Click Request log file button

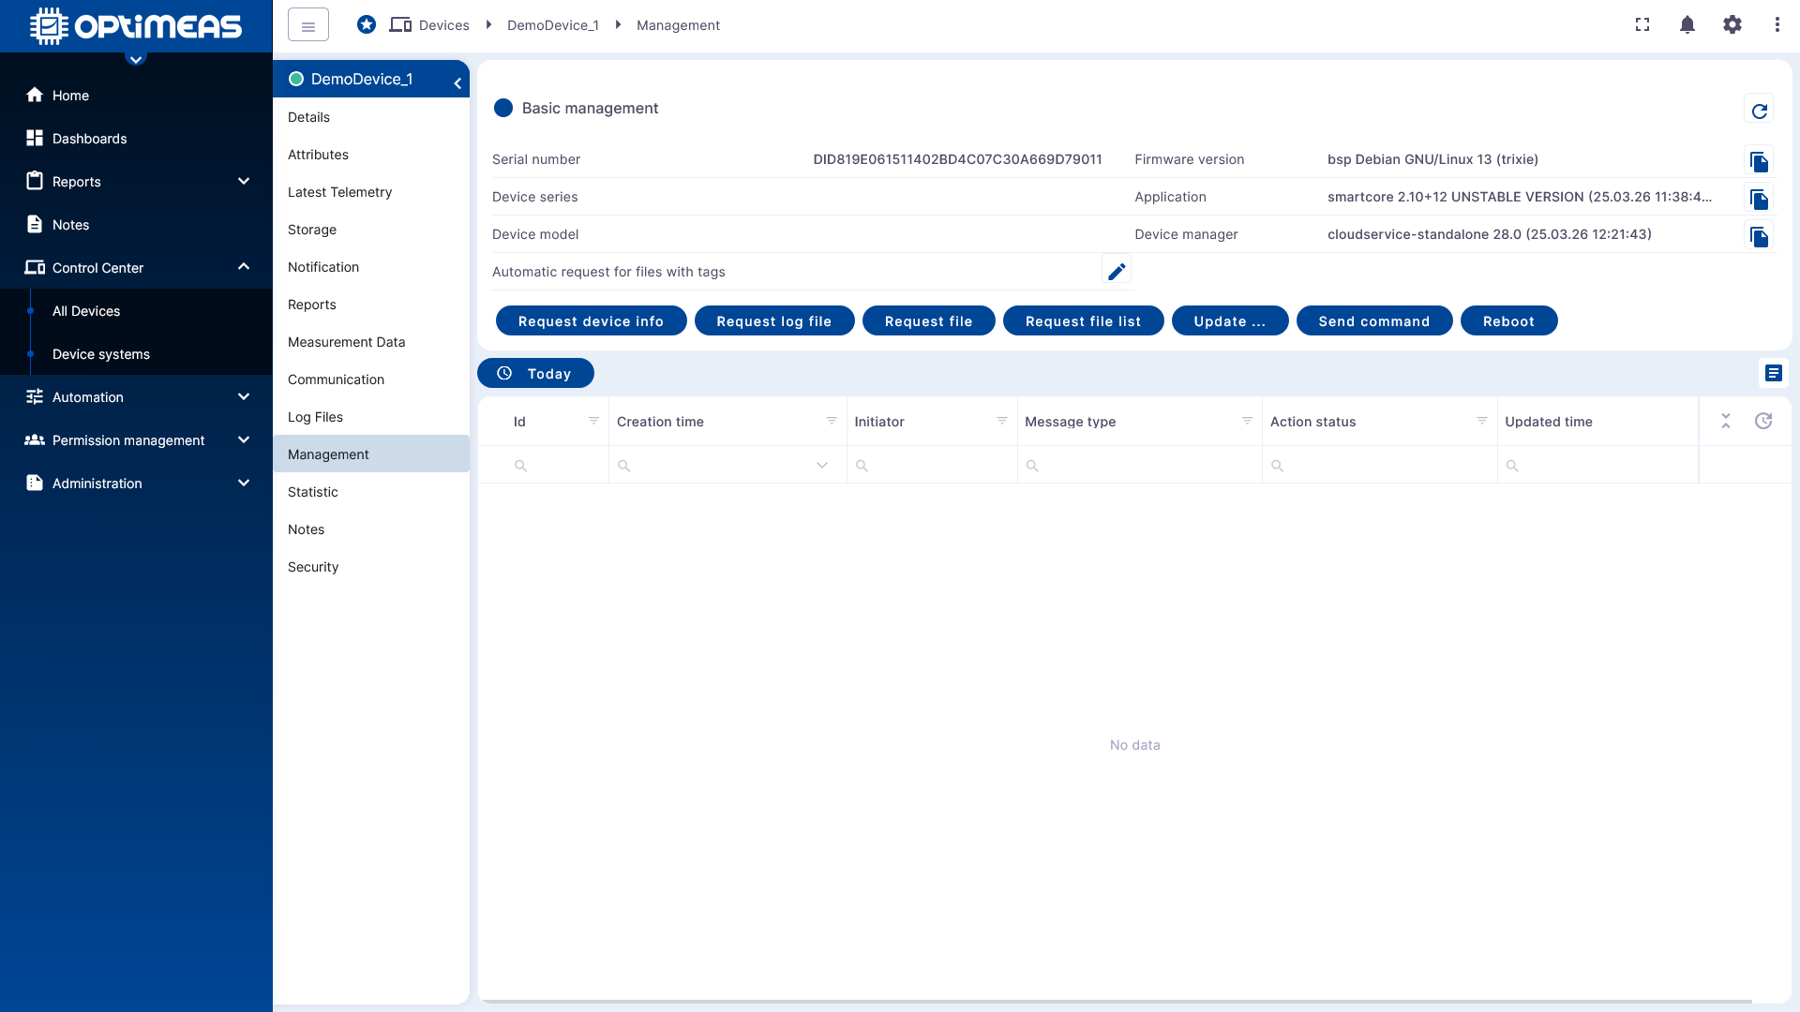click(774, 320)
